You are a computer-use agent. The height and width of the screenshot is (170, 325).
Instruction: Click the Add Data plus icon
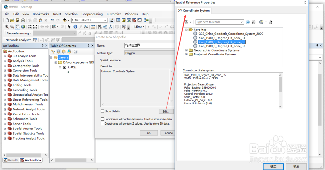pyautogui.click(x=65, y=20)
